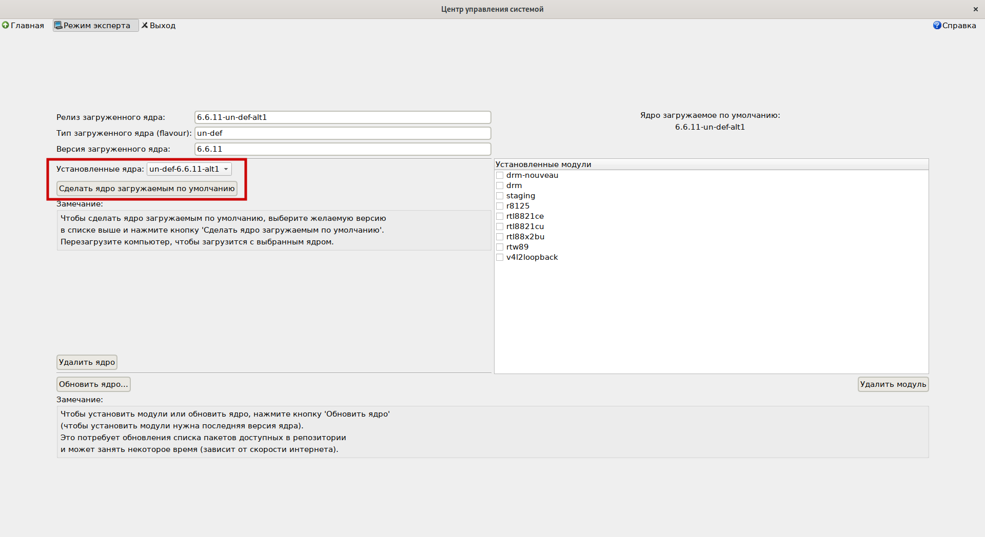Check the v4l2loopback module checkbox
The image size is (985, 537).
tap(500, 257)
